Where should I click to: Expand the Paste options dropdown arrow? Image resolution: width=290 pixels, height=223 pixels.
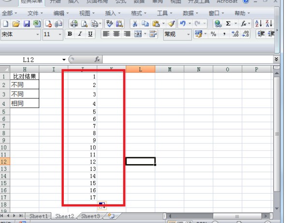point(163,24)
